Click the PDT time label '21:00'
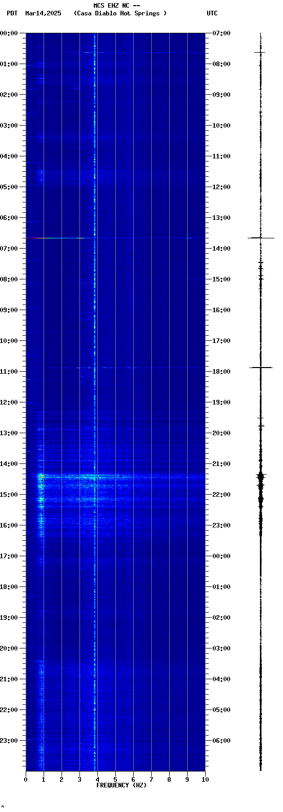The height and width of the screenshot is (812, 283). (x=9, y=679)
